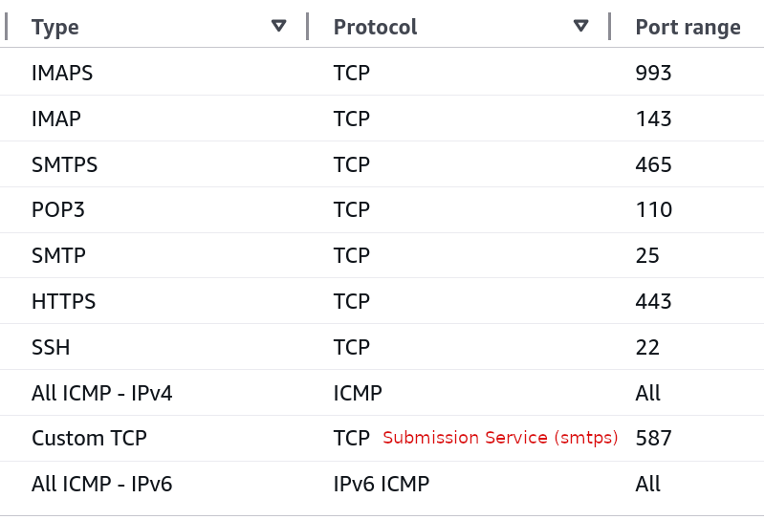Click the Custom TCP rule entry

click(x=89, y=438)
